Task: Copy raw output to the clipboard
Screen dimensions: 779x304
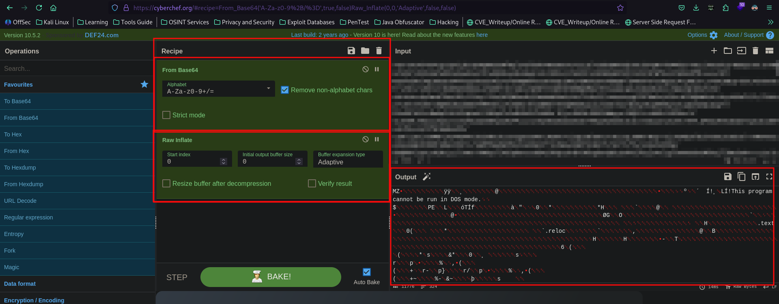Action: (741, 176)
